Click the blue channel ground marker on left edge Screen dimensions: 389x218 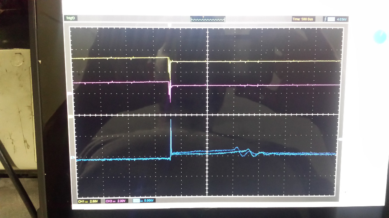pos(71,157)
